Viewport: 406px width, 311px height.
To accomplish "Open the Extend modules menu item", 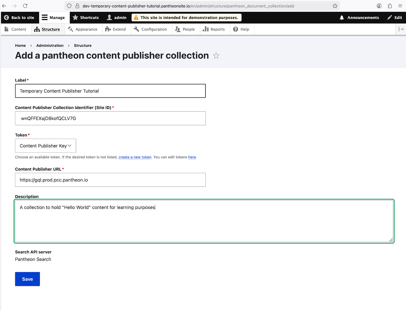I will (x=116, y=29).
